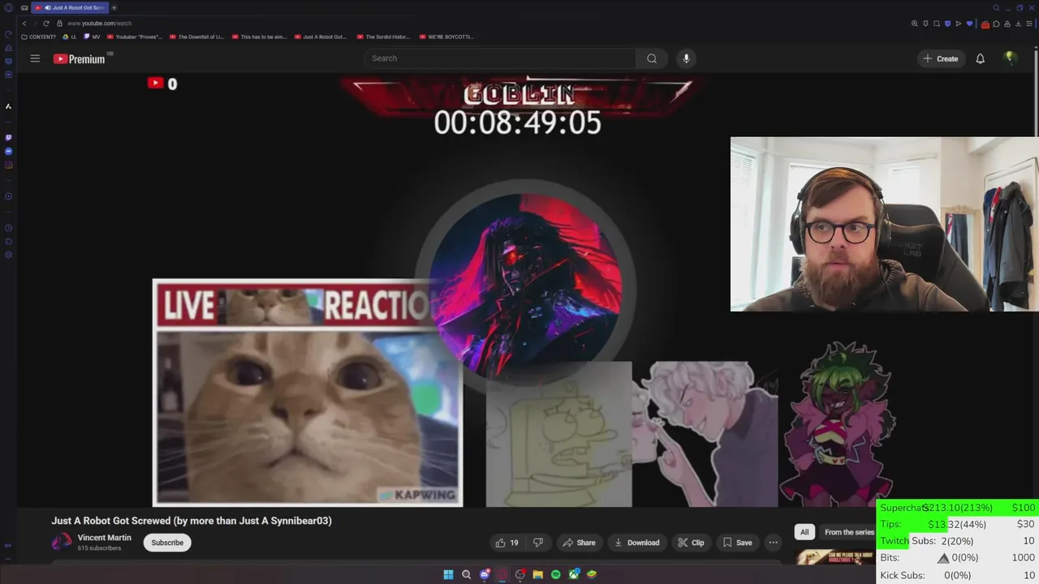Image resolution: width=1039 pixels, height=584 pixels.
Task: Open YouTube notifications bell
Action: tap(980, 58)
